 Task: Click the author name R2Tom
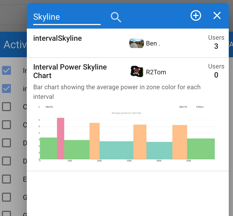point(156,72)
